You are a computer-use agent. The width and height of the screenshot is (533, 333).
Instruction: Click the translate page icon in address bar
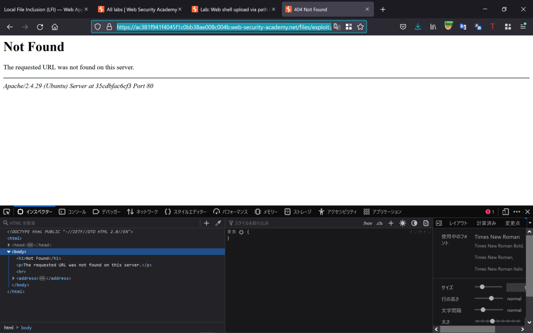pos(337,27)
